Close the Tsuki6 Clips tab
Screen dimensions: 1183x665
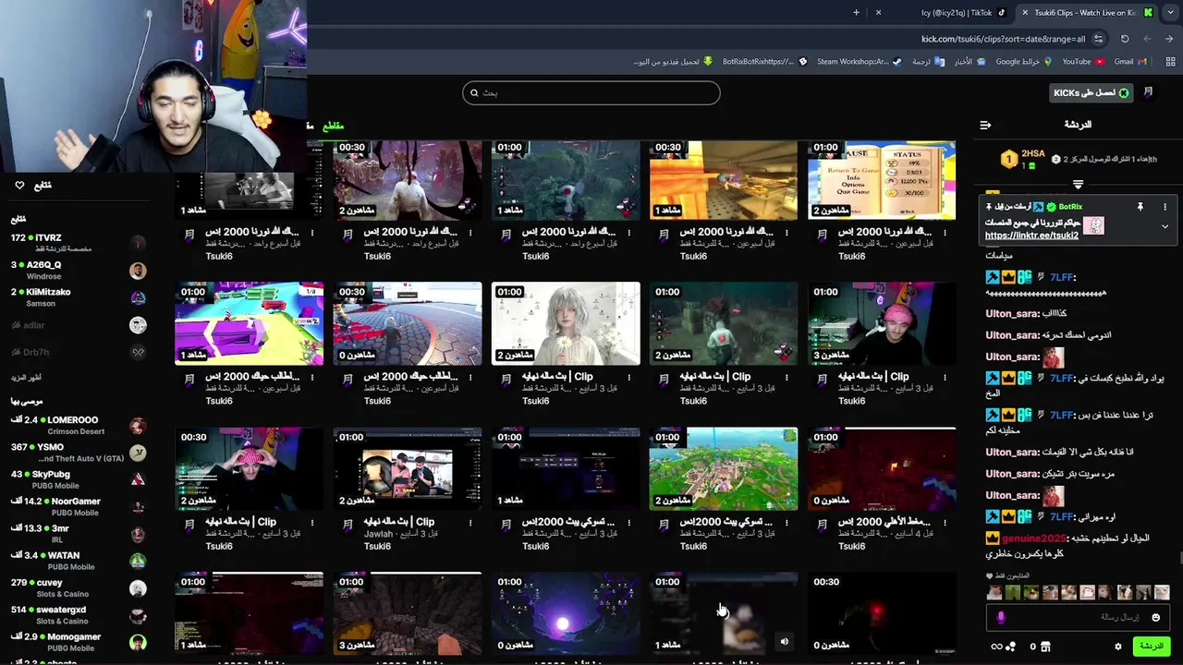(1024, 13)
